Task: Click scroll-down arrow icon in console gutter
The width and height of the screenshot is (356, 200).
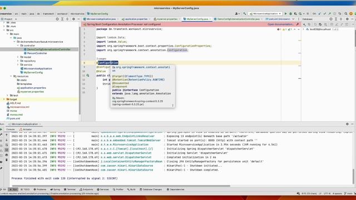Action: pyautogui.click(x=7, y=140)
